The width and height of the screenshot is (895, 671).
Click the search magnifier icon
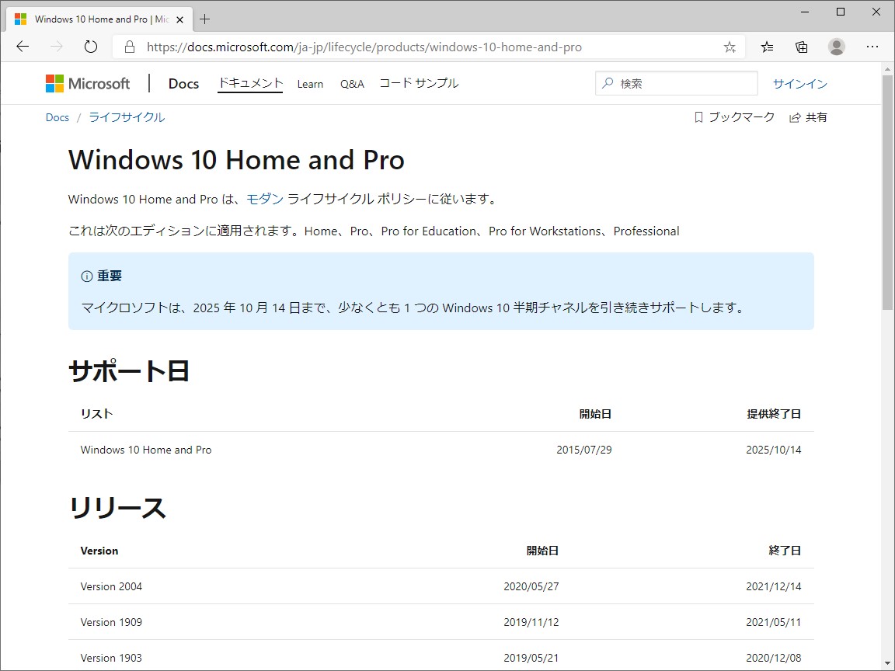[x=608, y=83]
